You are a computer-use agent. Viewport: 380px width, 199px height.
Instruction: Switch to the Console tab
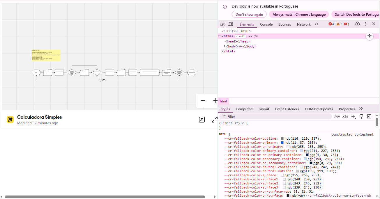pyautogui.click(x=266, y=24)
